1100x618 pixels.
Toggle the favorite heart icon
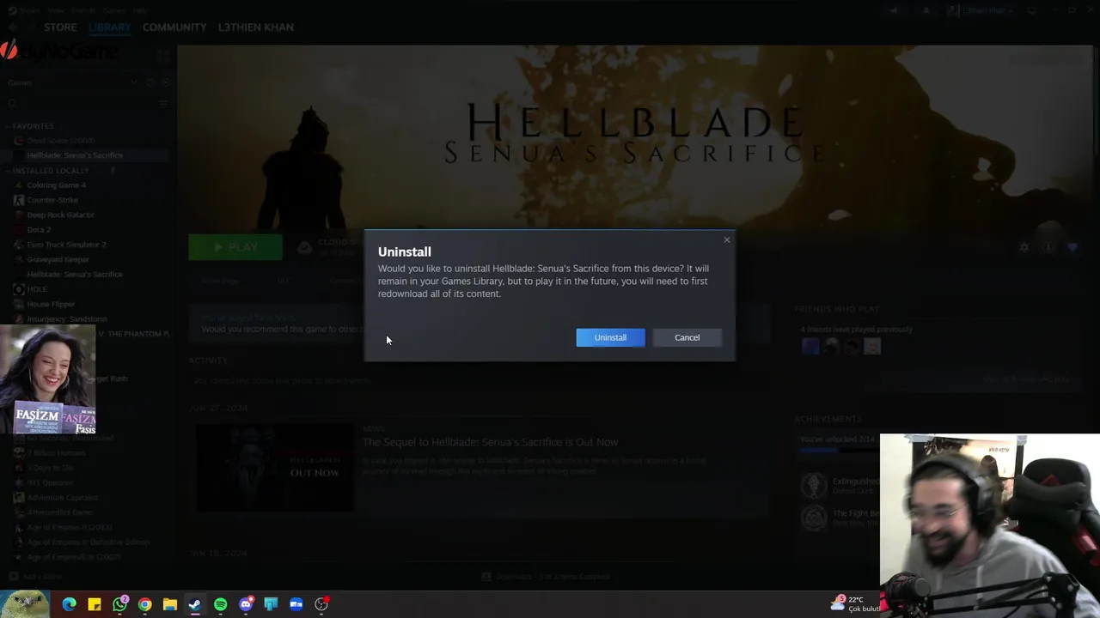point(1072,247)
